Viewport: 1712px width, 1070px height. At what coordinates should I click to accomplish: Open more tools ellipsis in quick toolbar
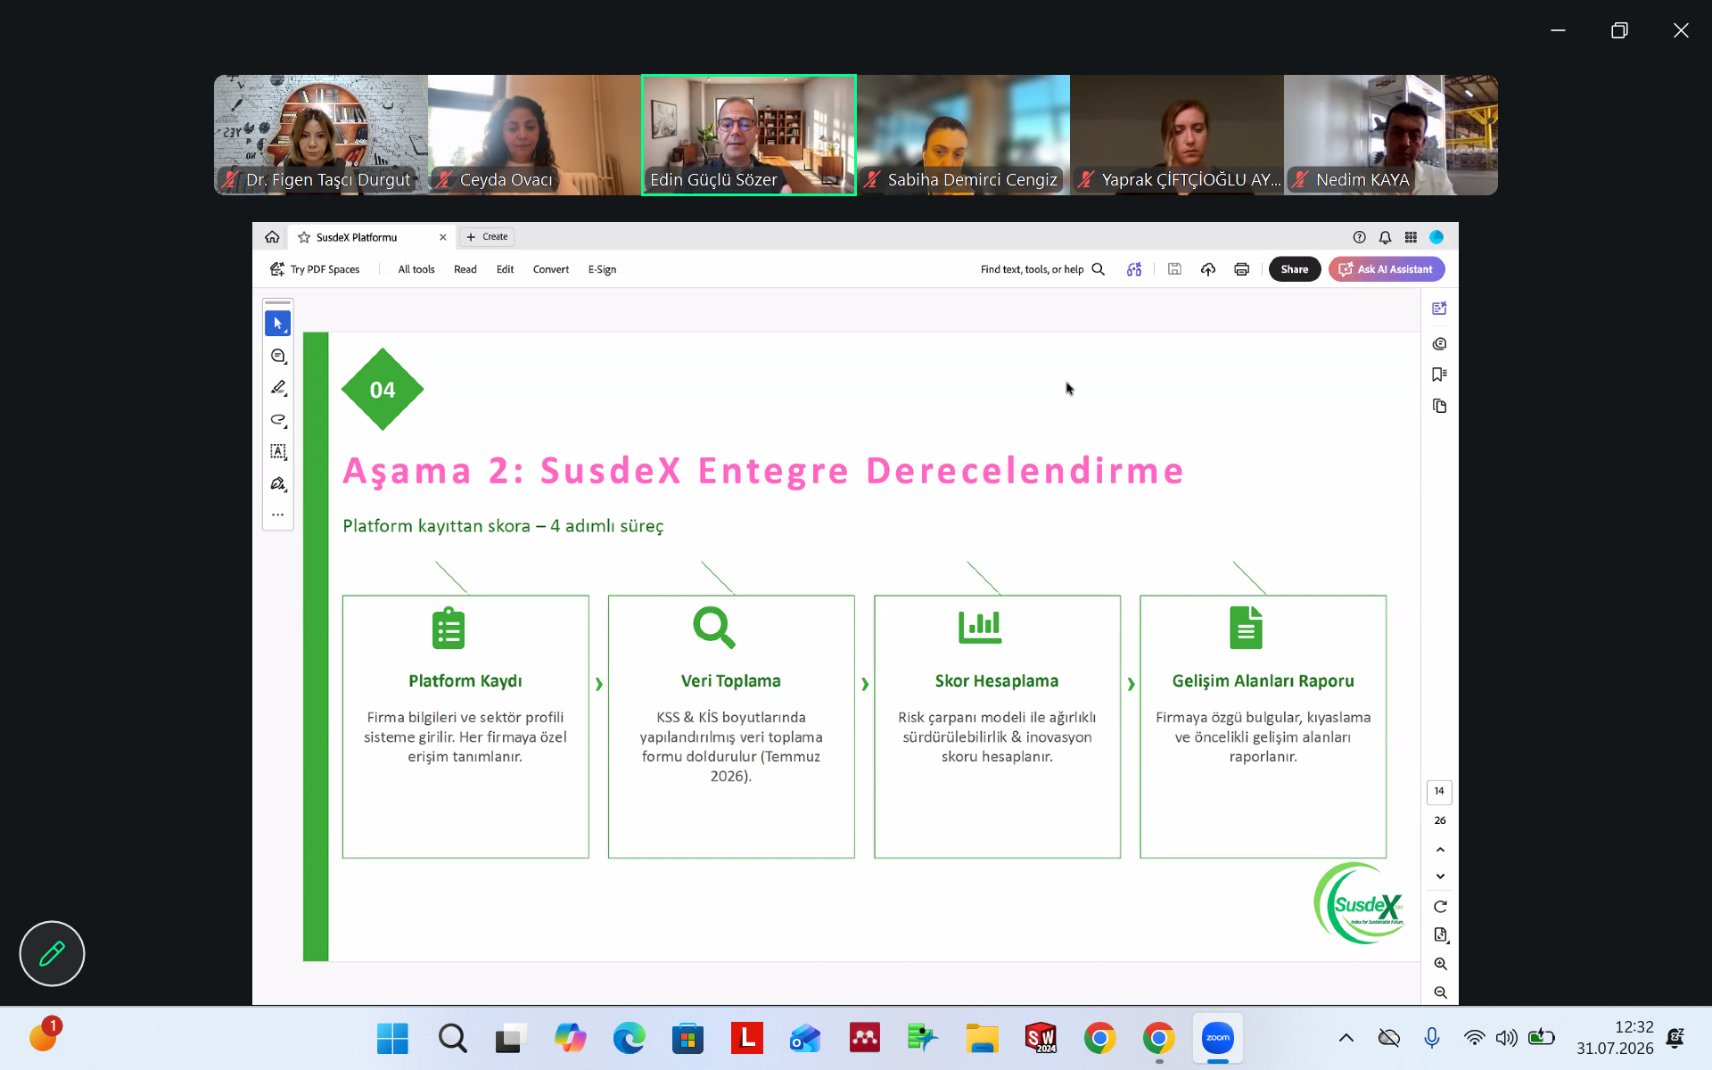coord(278,514)
